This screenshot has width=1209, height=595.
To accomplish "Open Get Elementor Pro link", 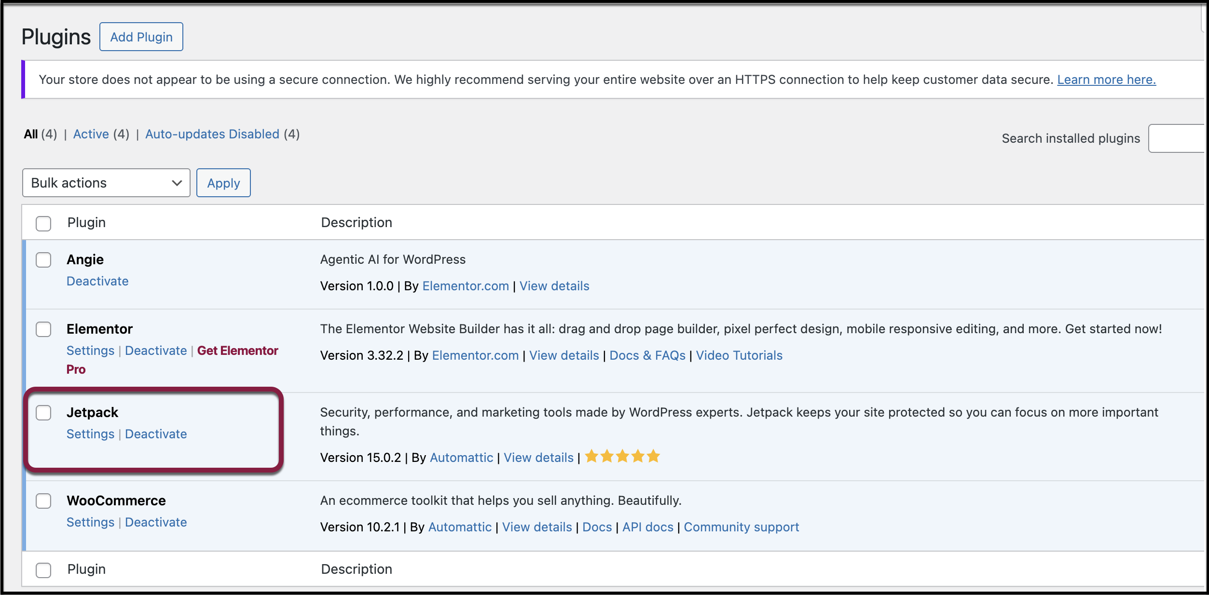I will pos(237,351).
